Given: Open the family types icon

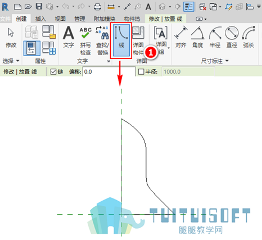Looking at the screenshot, I should 49,48.
